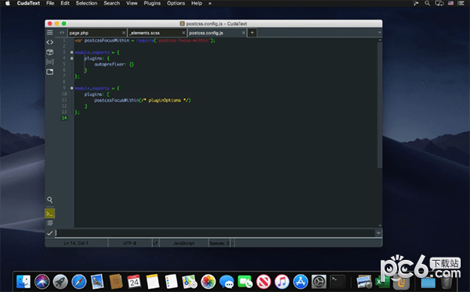
Task: Switch to the _elements.scss tab
Action: (157, 33)
